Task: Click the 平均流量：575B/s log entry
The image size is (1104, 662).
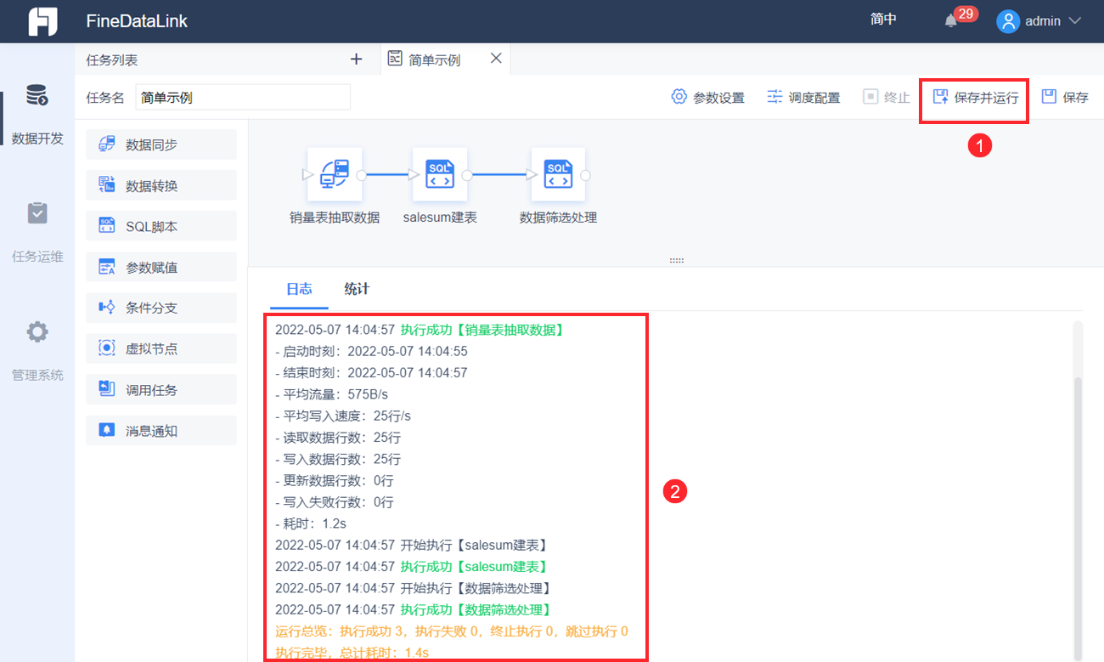Action: 331,394
